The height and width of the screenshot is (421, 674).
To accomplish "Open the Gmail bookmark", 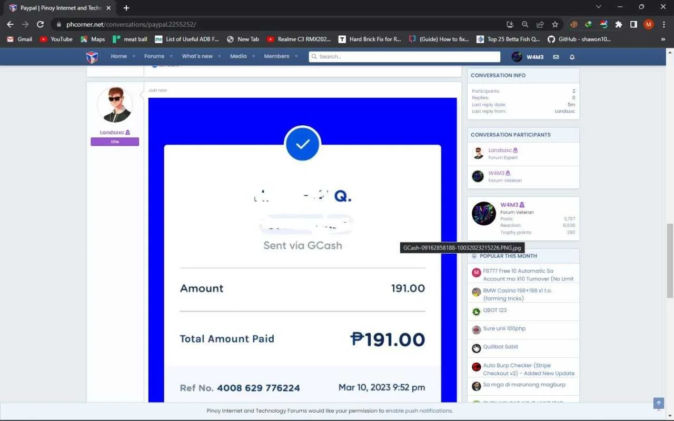I will pos(19,39).
